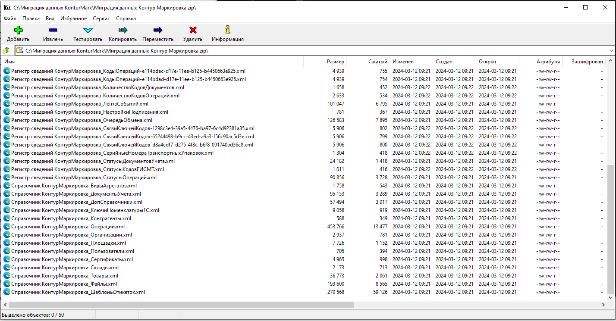
Task: Click the red X Delete icon
Action: click(x=193, y=30)
